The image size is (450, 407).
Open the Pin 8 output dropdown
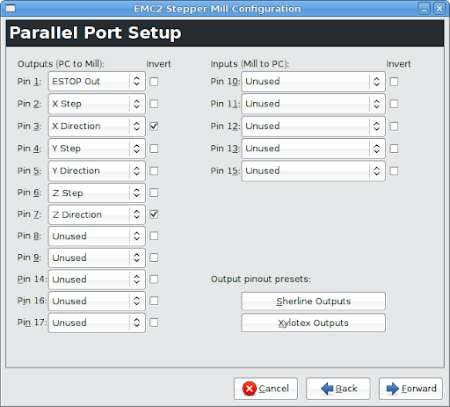[97, 236]
